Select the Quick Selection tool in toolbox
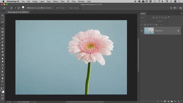 pos(3,25)
